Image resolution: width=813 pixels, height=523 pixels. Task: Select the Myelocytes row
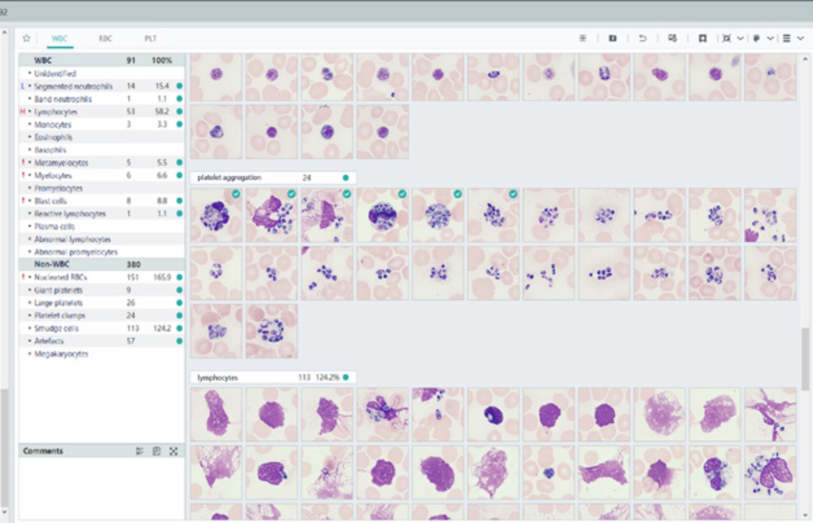pyautogui.click(x=101, y=175)
